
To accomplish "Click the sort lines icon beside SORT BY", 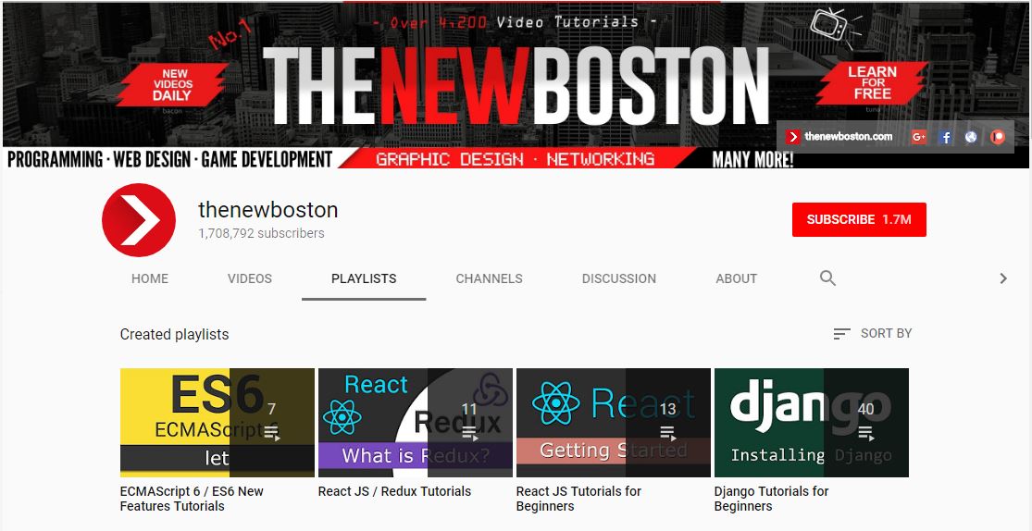I will 841,334.
